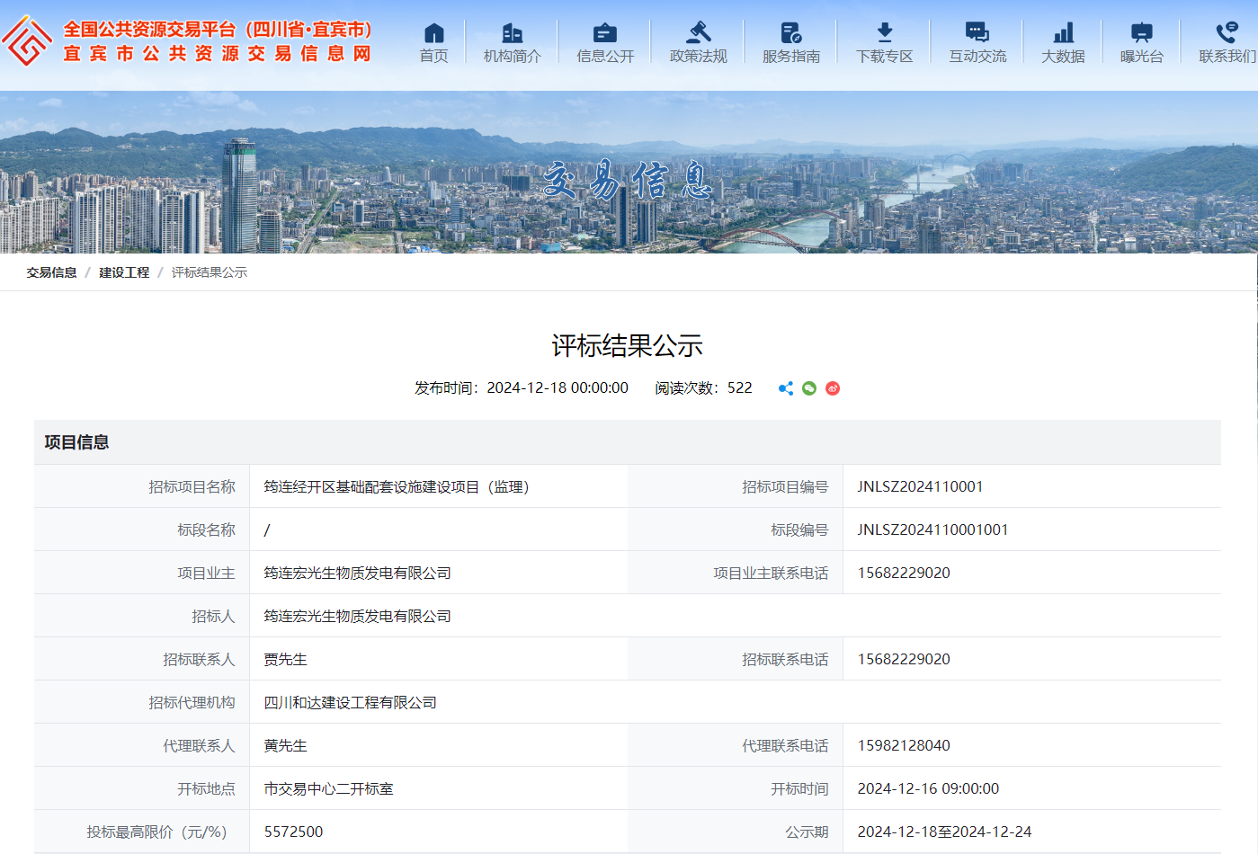
Task: Open the 建设工程 breadcrumb link
Action: pos(124,272)
